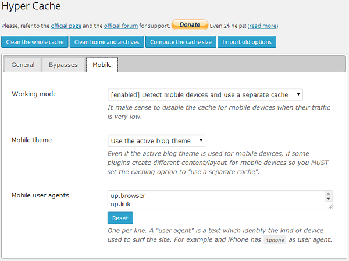Click the textarea scroll up arrow

[x=328, y=193]
